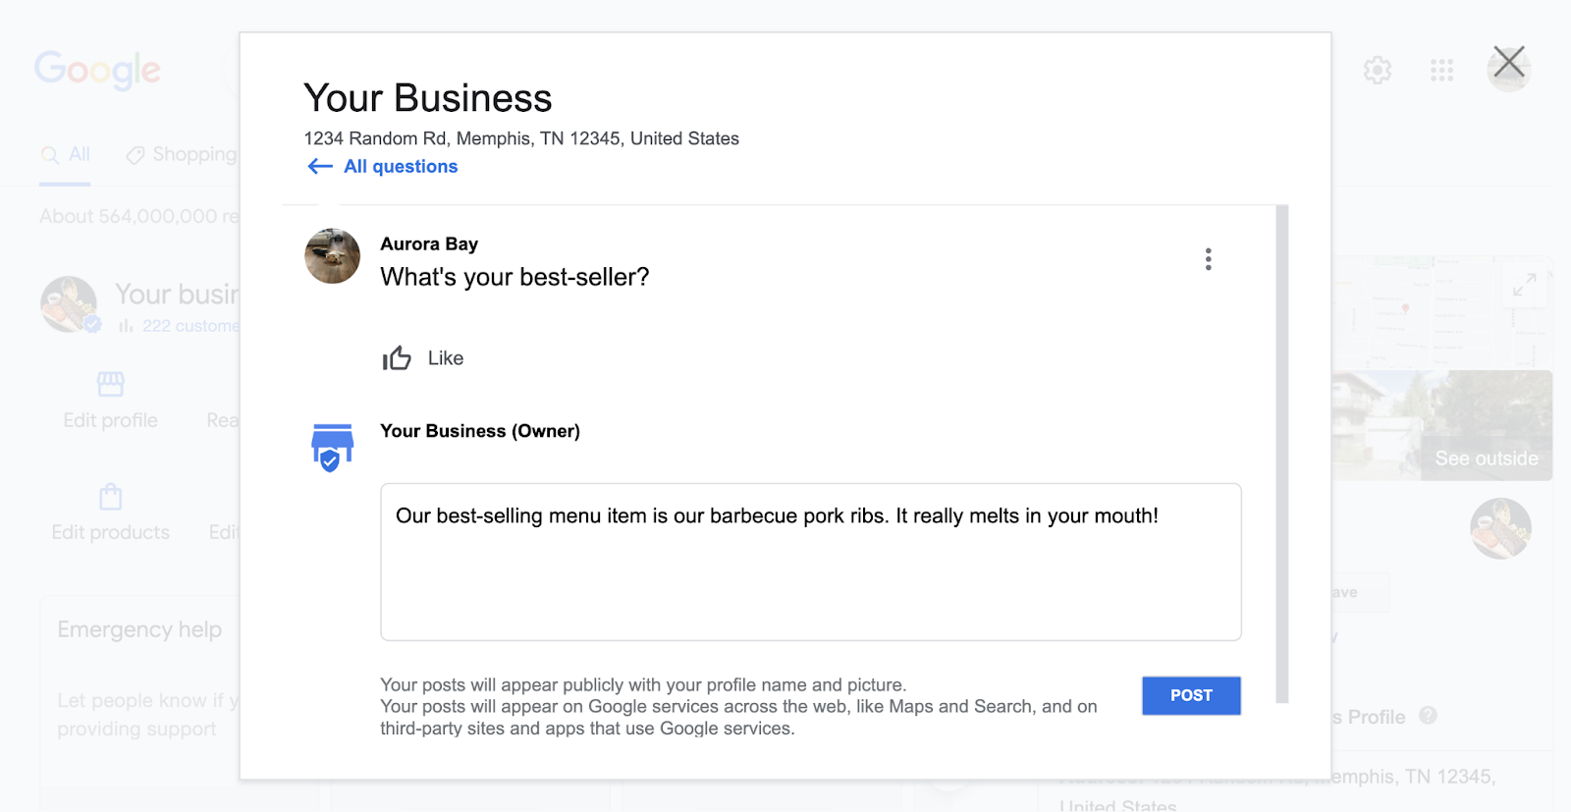Viewport: 1571px width, 812px height.
Task: Click the Edit products shopping bag icon
Action: click(x=111, y=496)
